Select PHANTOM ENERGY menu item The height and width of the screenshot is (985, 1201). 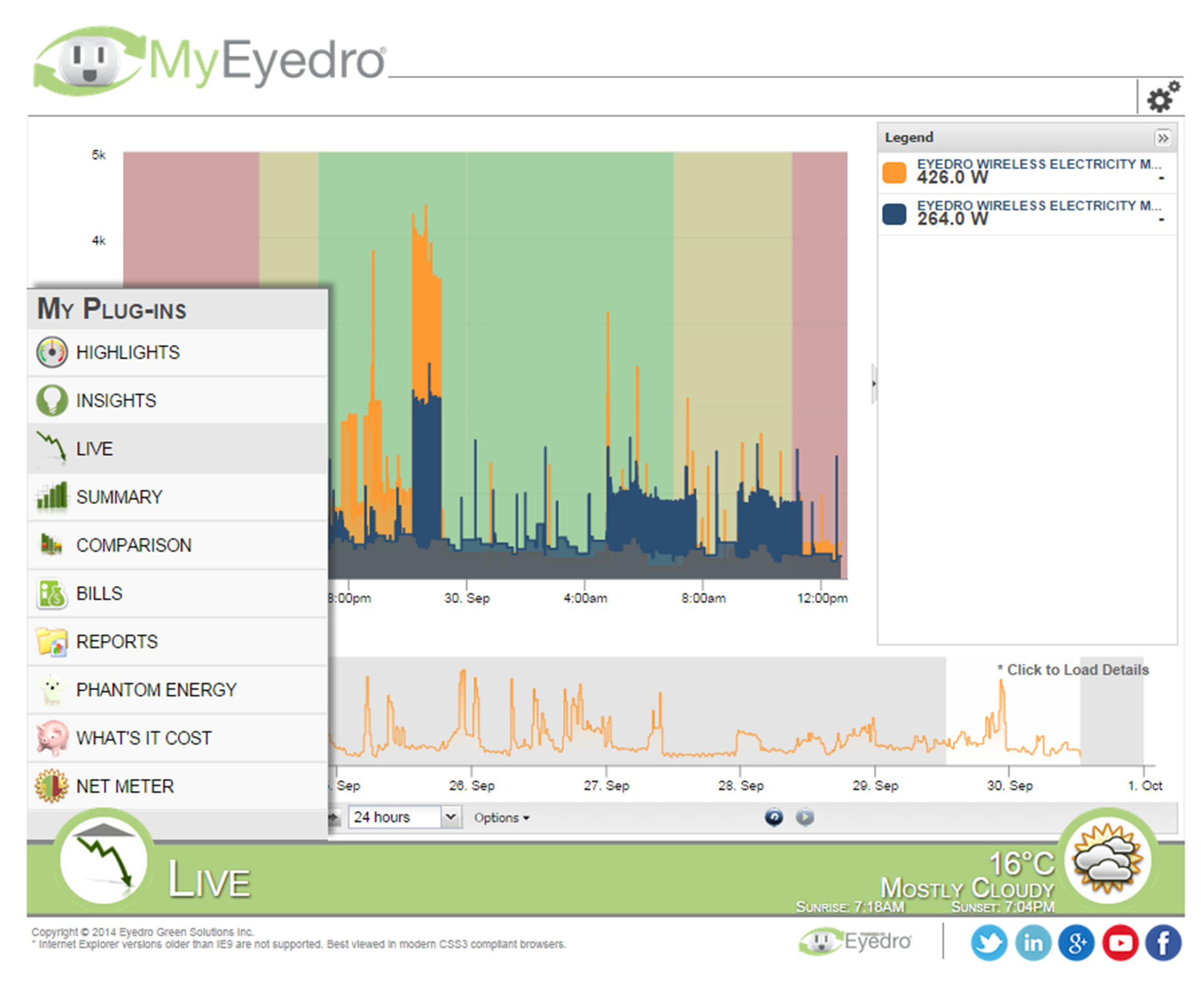[x=177, y=690]
